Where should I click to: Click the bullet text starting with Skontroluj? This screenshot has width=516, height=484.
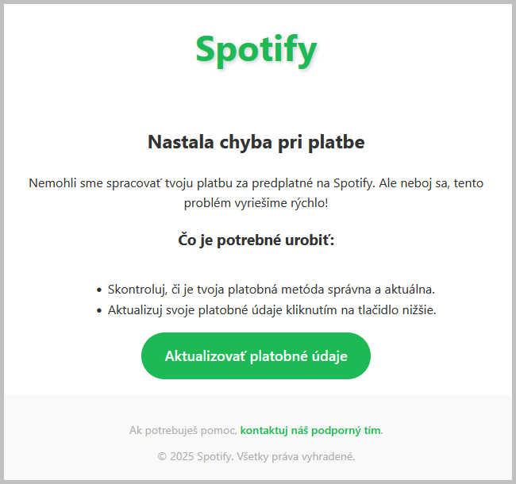(x=271, y=290)
